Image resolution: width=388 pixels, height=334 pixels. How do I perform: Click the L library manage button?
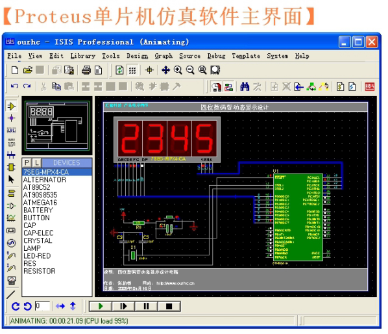pos(37,163)
